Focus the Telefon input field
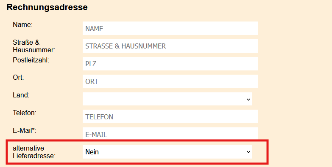The width and height of the screenshot is (332, 167). pyautogui.click(x=170, y=116)
